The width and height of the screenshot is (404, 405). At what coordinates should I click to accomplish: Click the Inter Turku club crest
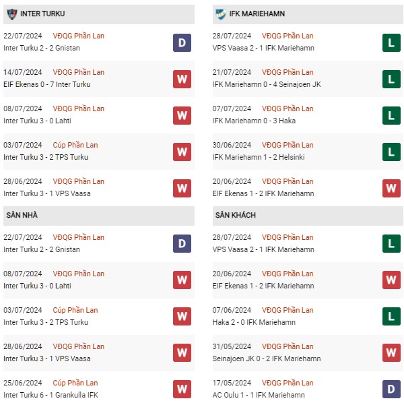(x=12, y=14)
